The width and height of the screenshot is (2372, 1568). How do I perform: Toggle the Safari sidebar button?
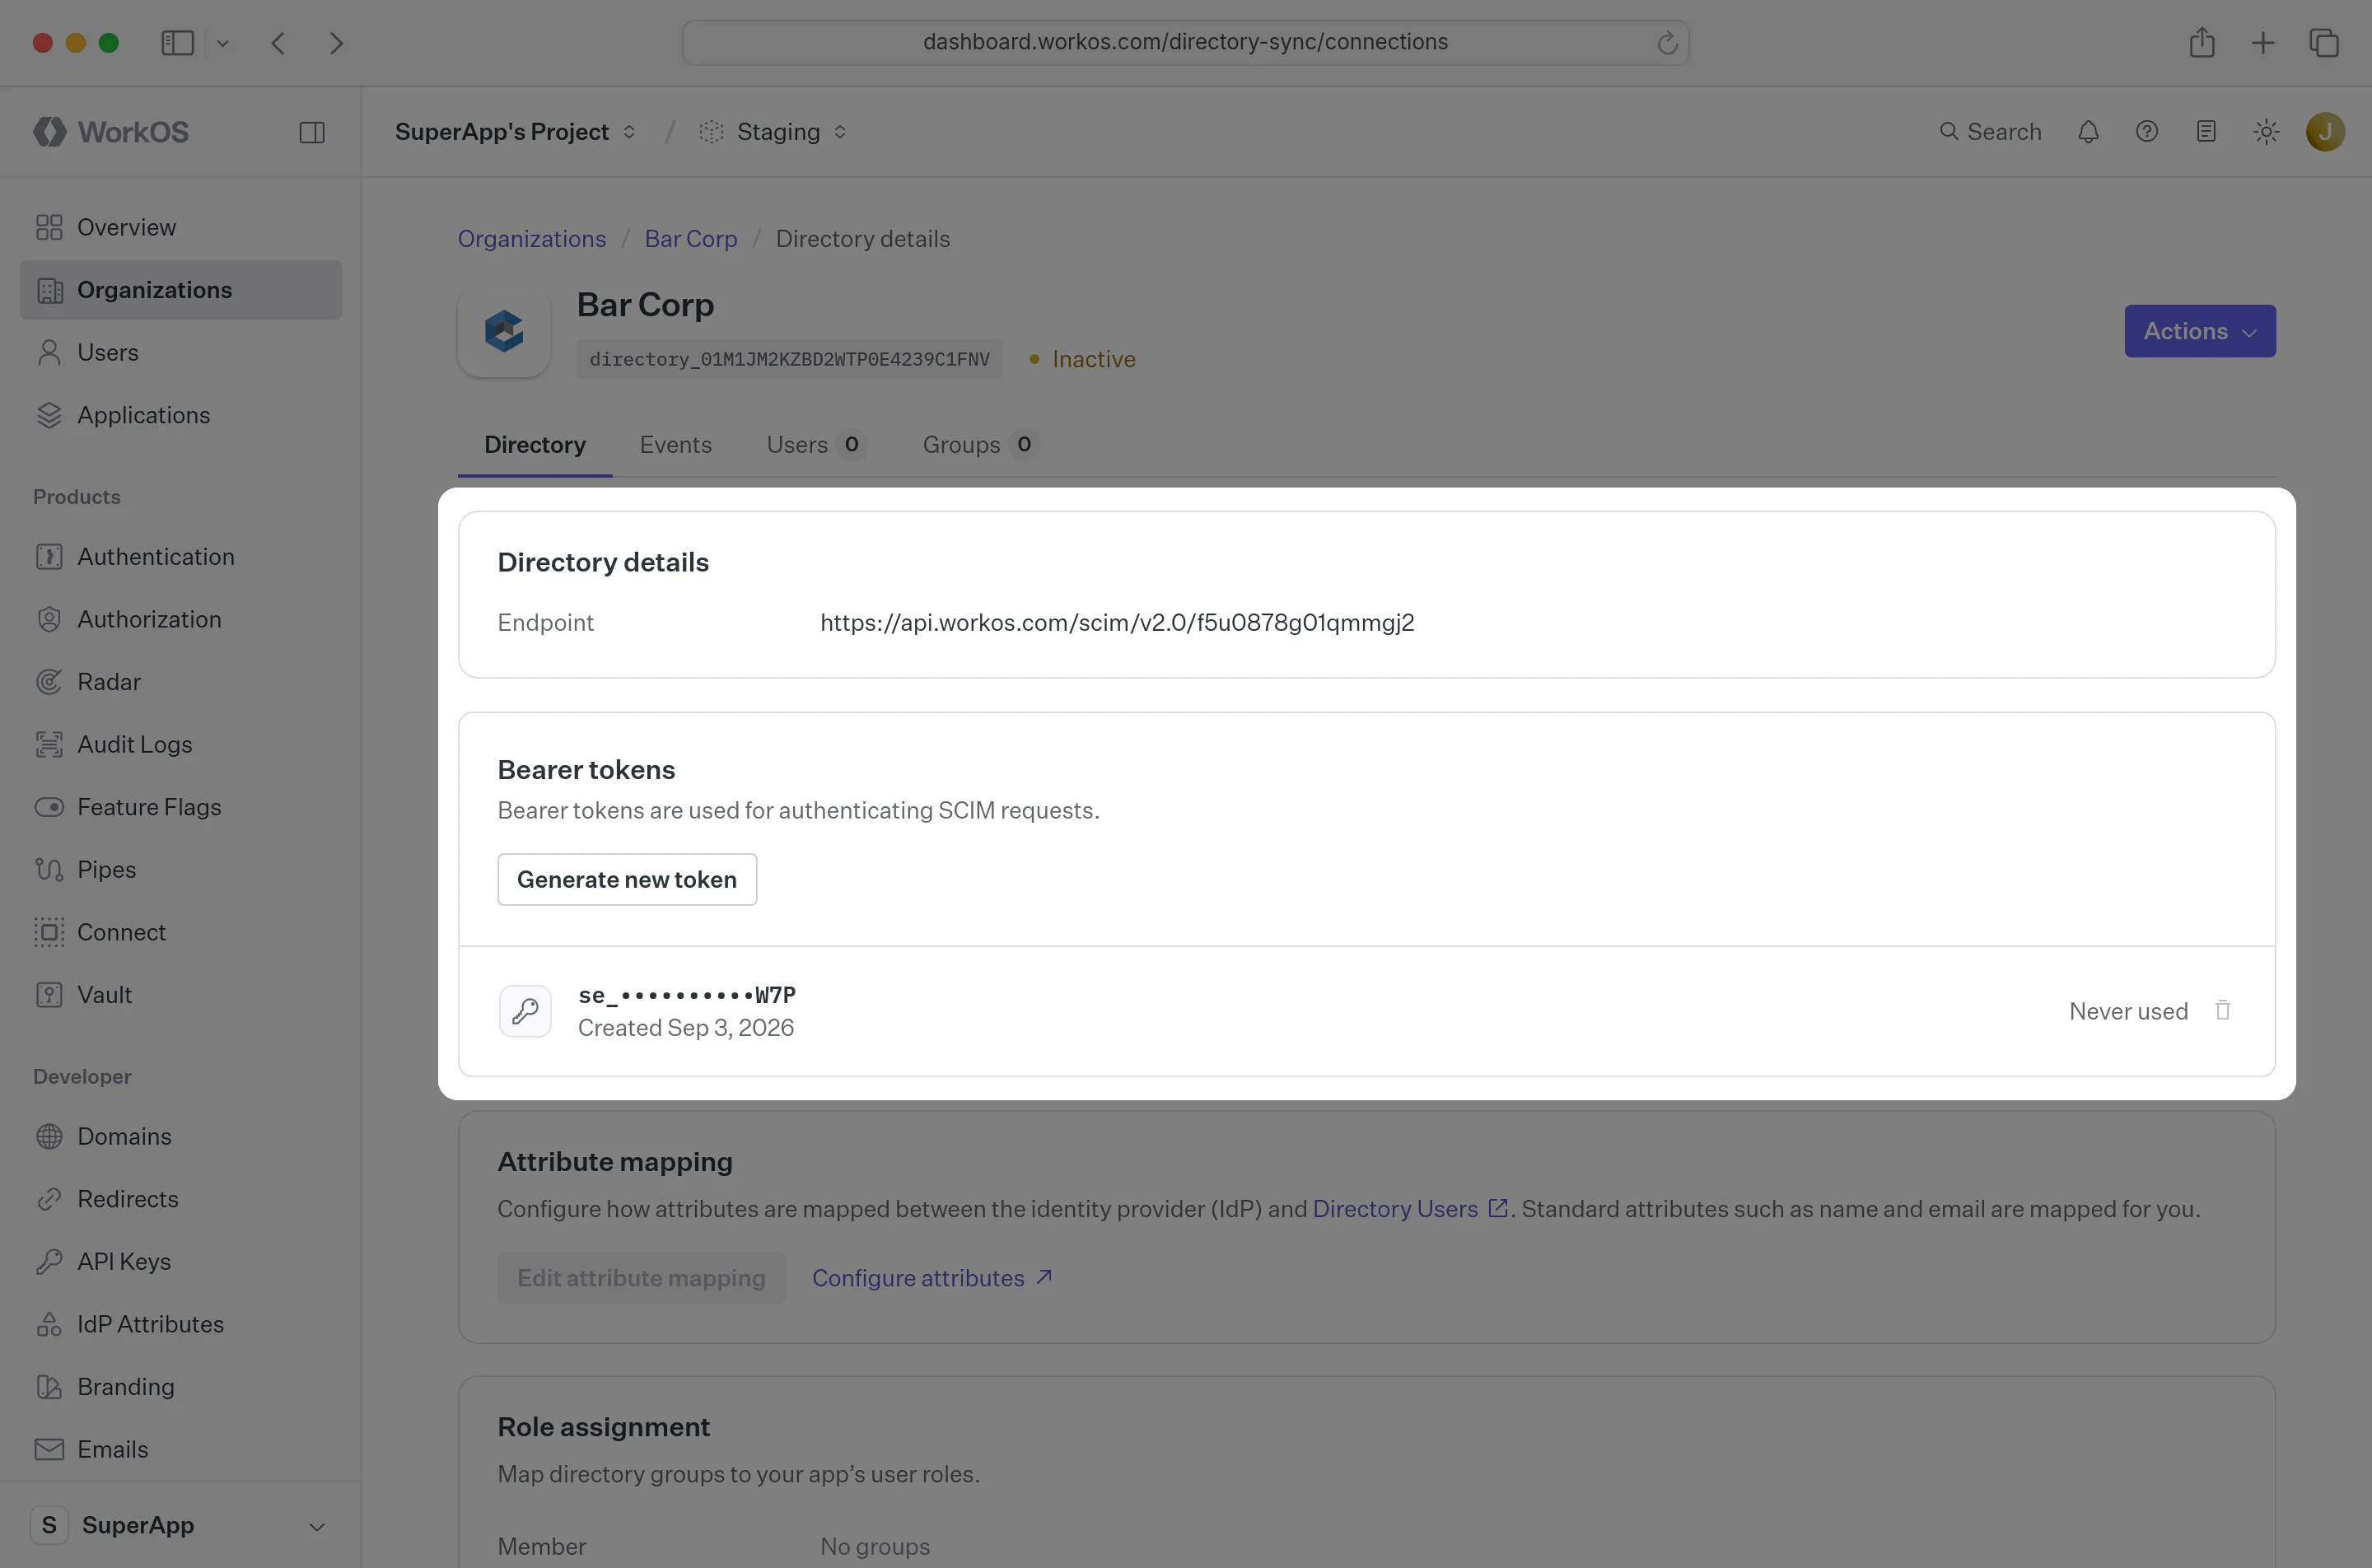click(177, 43)
